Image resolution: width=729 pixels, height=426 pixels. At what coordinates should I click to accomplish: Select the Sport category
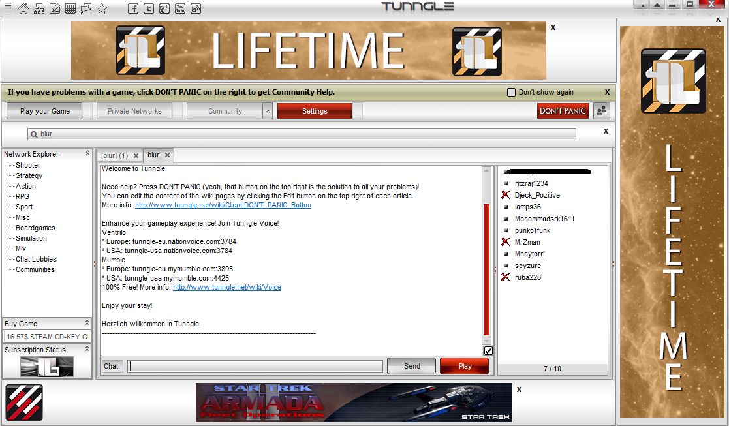point(24,207)
